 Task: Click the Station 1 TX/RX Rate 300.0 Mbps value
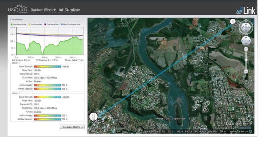click(x=46, y=78)
